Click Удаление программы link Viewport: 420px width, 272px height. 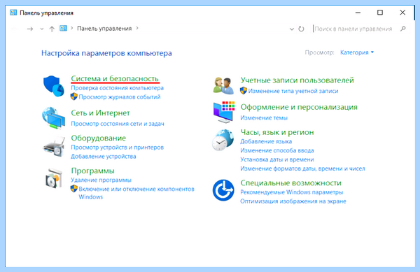pyautogui.click(x=101, y=180)
